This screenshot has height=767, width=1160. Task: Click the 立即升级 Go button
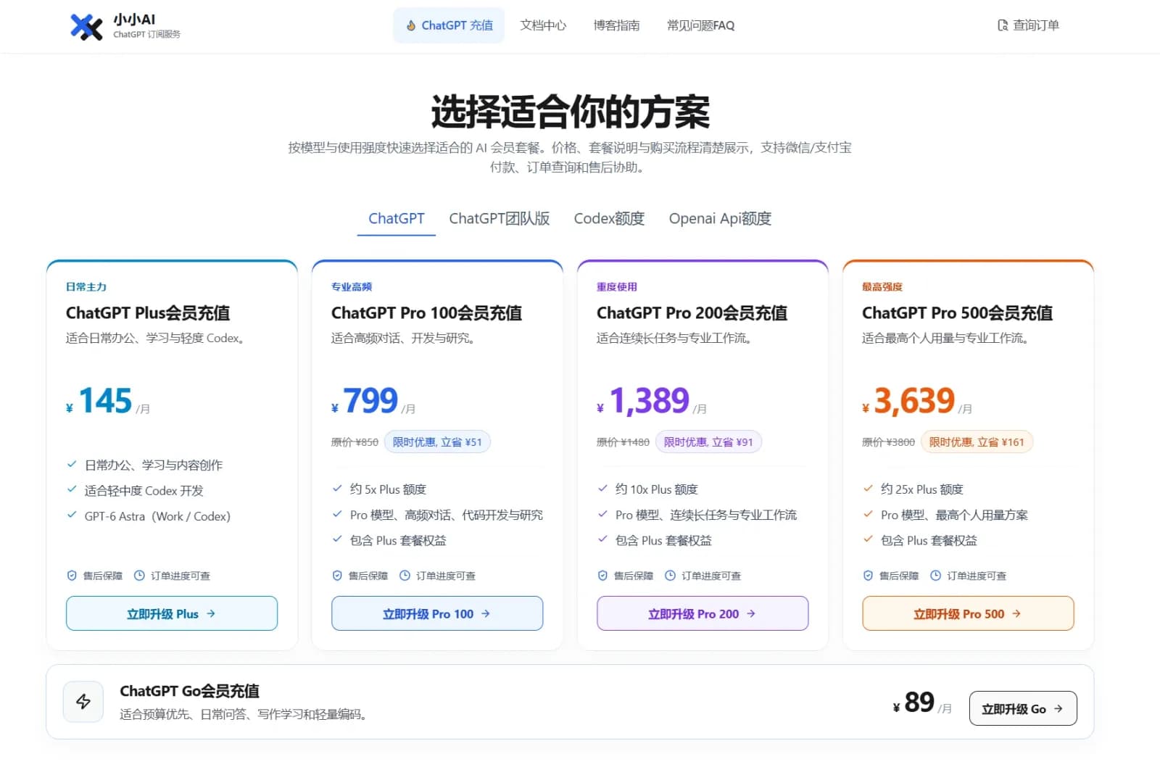[1023, 709]
